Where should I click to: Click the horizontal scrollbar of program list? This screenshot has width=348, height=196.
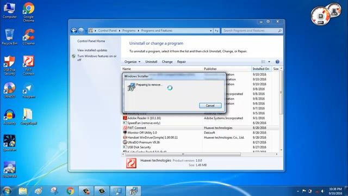(183, 154)
